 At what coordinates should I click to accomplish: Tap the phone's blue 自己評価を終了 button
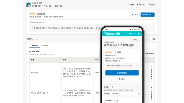coord(122,73)
